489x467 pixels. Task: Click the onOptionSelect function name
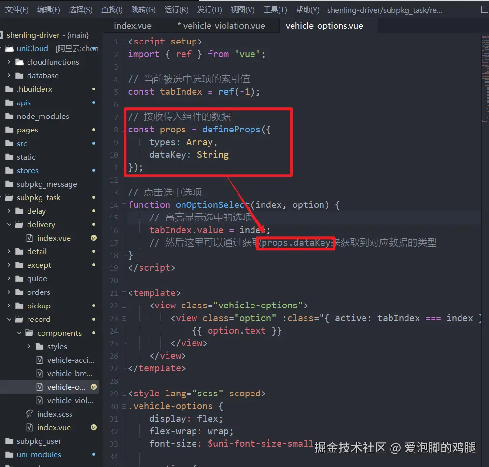213,205
